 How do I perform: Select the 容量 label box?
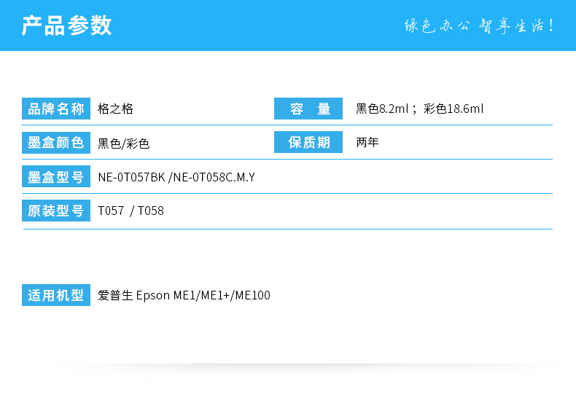[308, 109]
